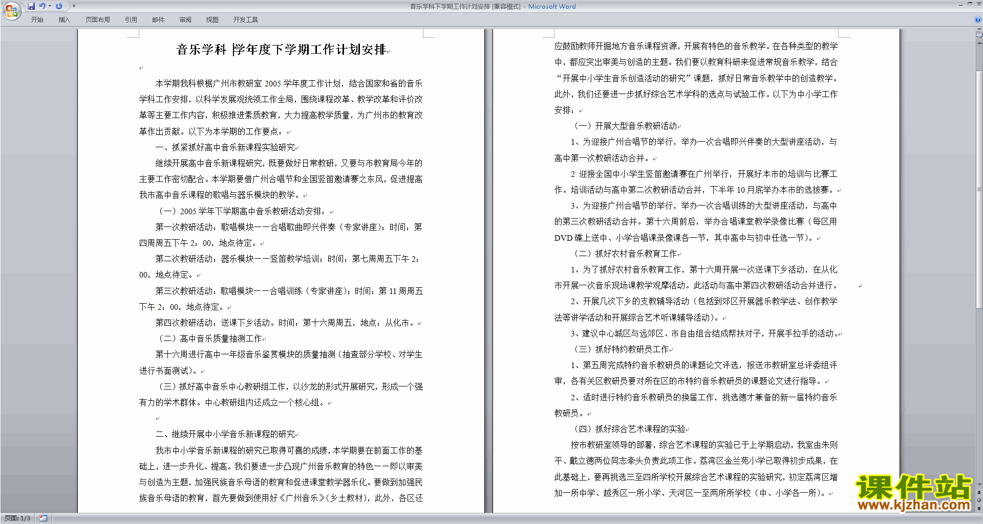Click the line （一）2005学年下学期高中音乐教研活动安排
983x524 pixels.
242,211
